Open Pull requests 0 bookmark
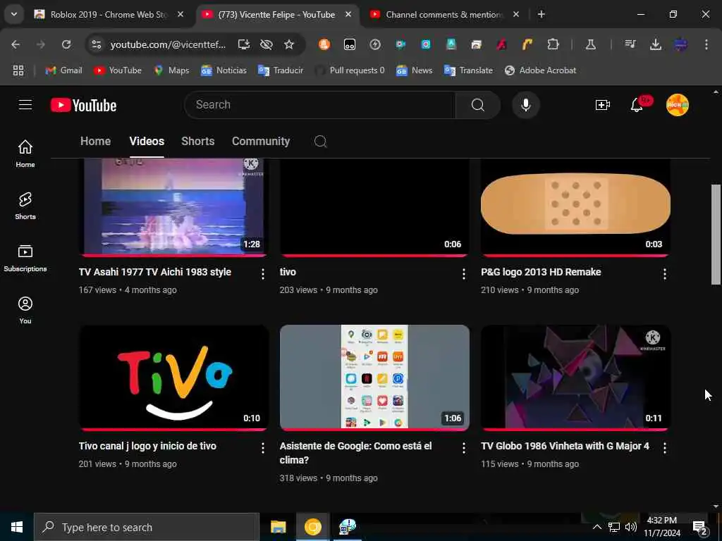722x541 pixels. pos(350,70)
